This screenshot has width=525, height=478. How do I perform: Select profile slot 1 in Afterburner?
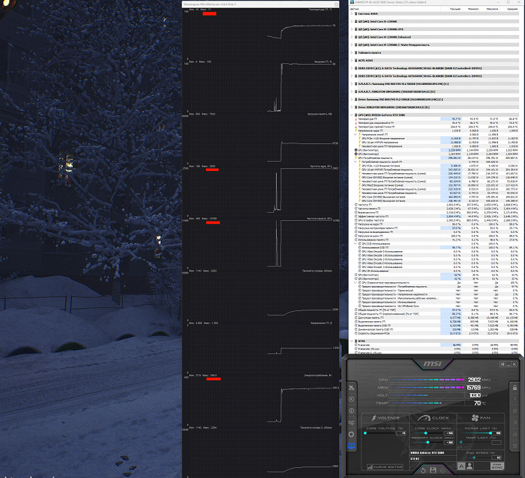[x=515, y=399]
